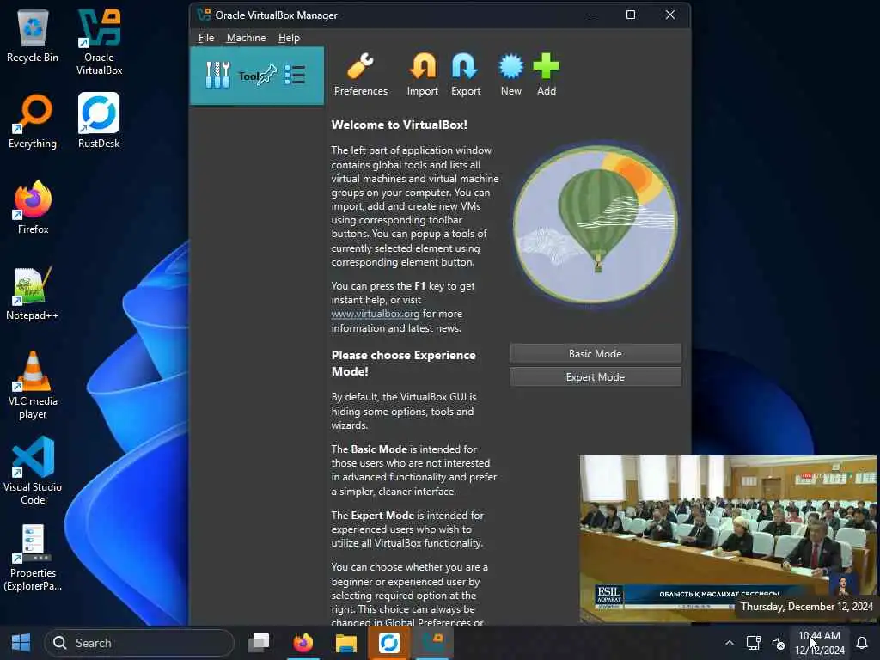The image size is (880, 660).
Task: Follow the www.virtualbox.org link
Action: tap(375, 314)
